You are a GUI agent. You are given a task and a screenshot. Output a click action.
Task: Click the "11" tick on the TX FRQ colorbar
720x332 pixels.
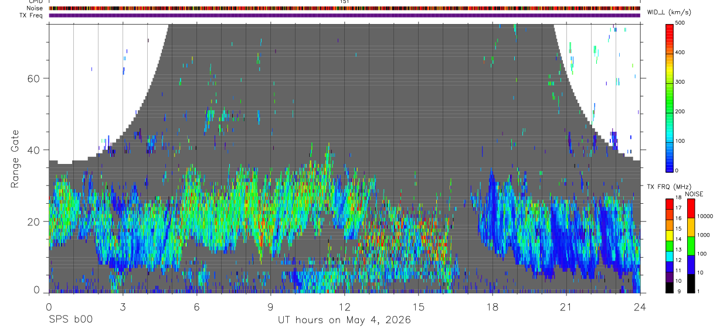pyautogui.click(x=678, y=271)
